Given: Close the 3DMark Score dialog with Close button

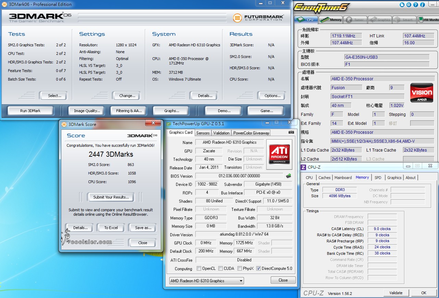Looking at the screenshot, I should point(143,243).
